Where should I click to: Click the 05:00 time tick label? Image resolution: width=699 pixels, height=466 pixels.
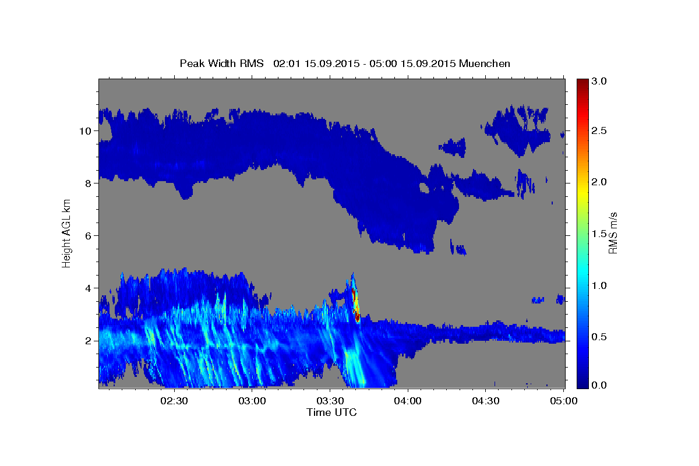(x=564, y=401)
